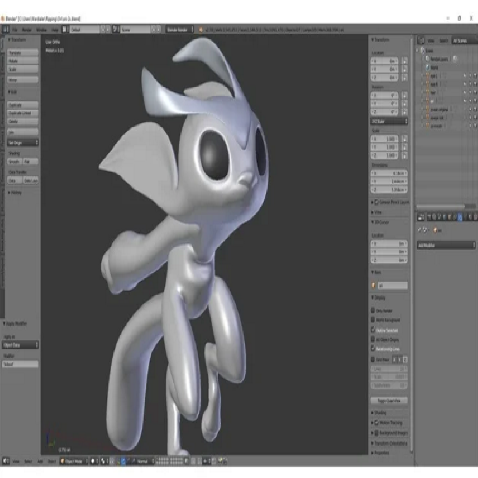478x478 pixels.
Task: Open the Set Origin dropdown
Action: [x=23, y=143]
